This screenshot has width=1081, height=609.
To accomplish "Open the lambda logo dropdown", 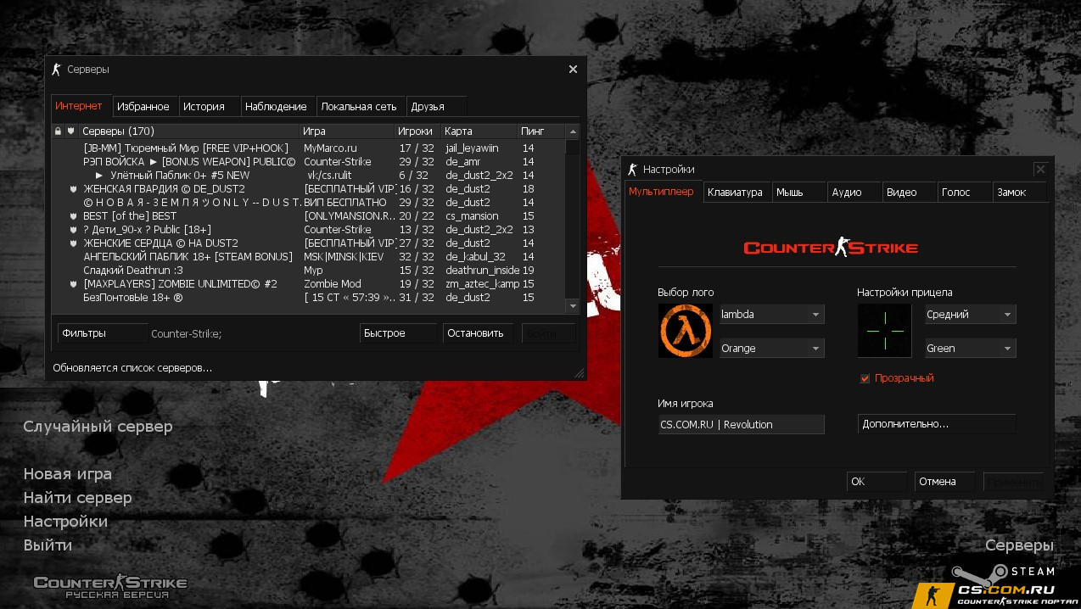I will (x=772, y=315).
